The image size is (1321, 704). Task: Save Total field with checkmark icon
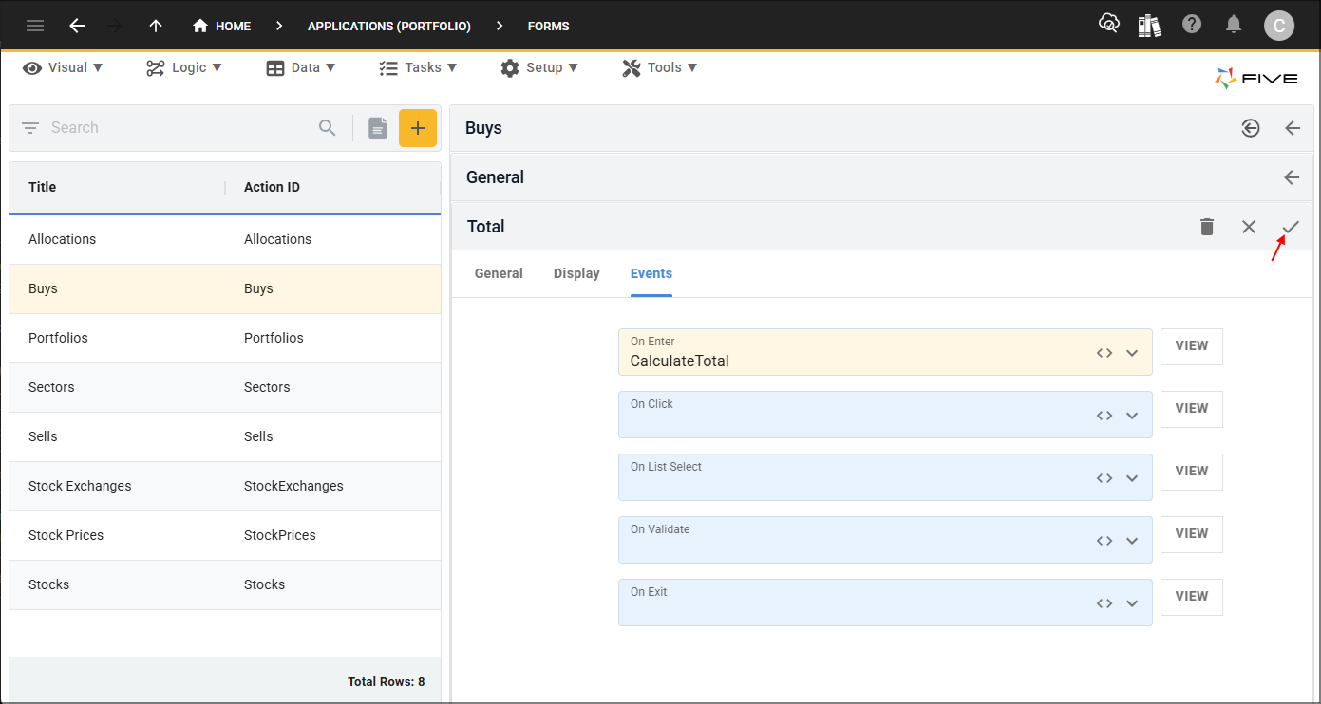(1291, 227)
